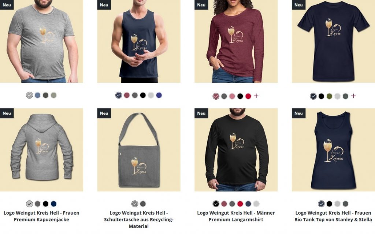Screen dimensions: 375x234
Task: Show more colors for navy T-shirt
Action: point(353,96)
